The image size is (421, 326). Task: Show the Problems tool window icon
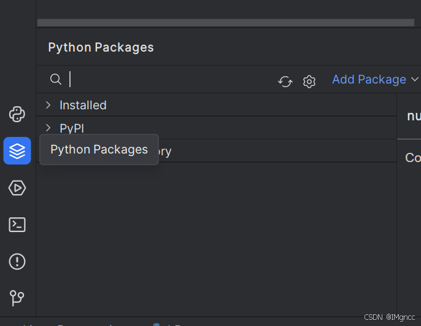click(17, 262)
